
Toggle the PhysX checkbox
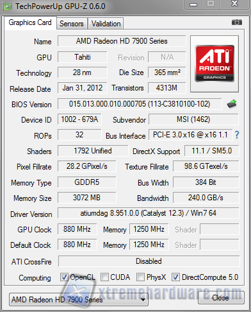click(x=140, y=277)
